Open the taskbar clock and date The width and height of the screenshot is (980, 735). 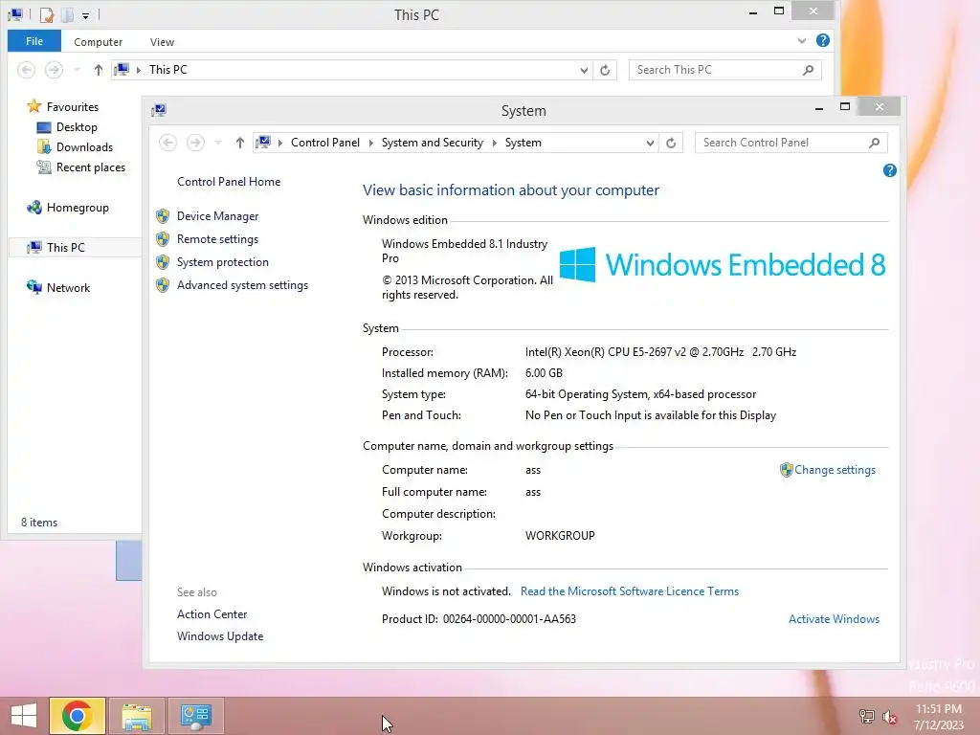click(x=938, y=717)
